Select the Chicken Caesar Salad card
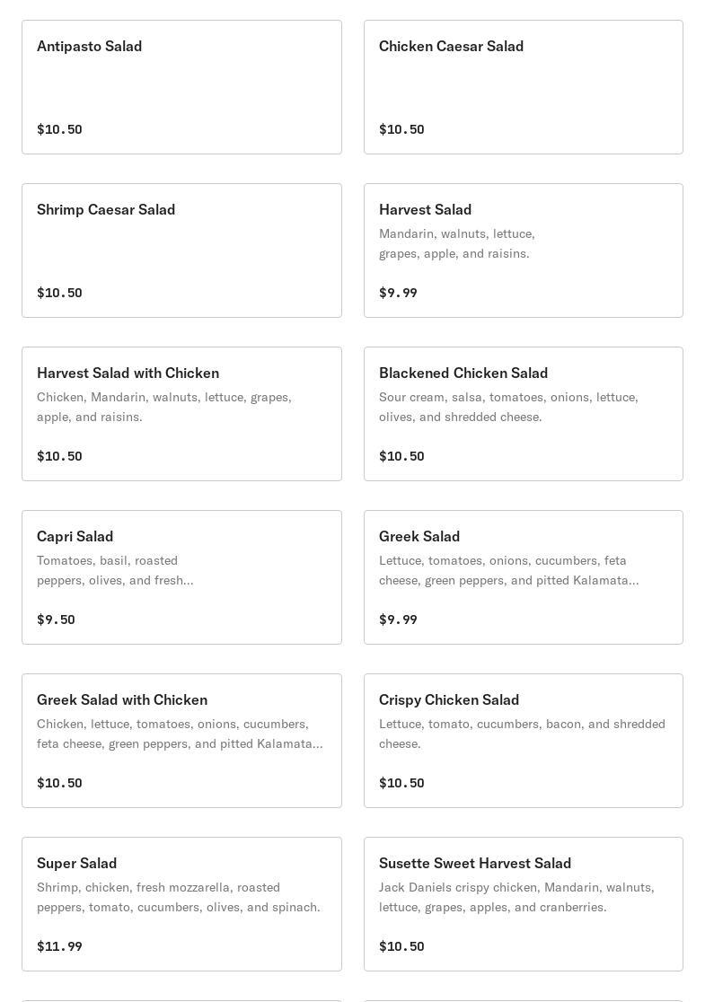This screenshot has width=705, height=1002. click(x=523, y=87)
